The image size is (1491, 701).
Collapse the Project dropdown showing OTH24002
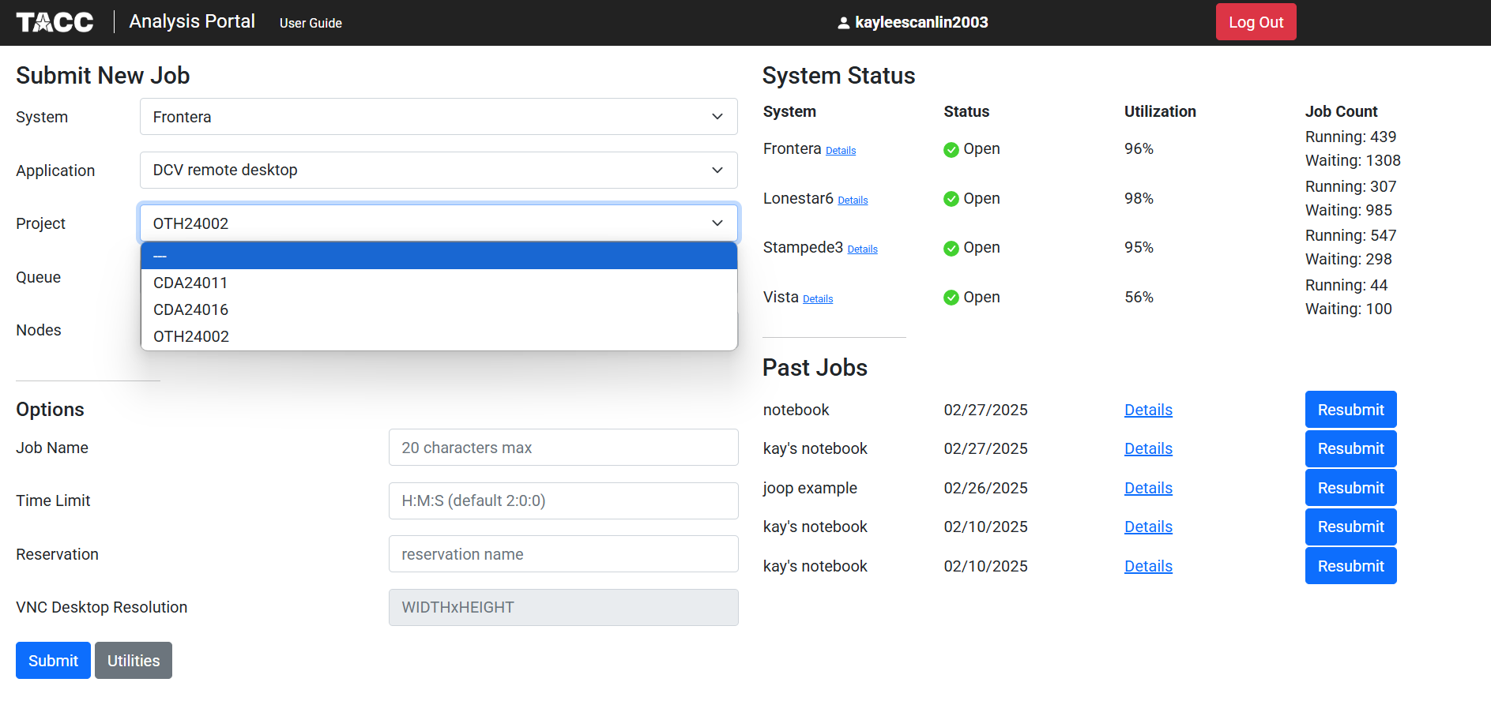439,223
